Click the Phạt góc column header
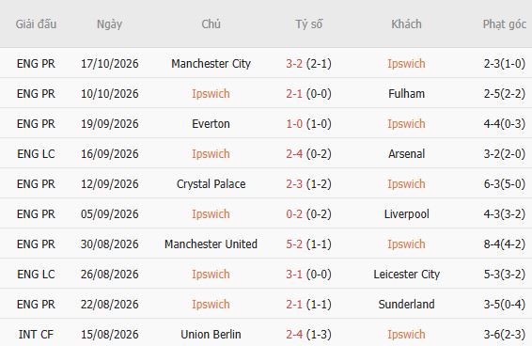The height and width of the screenshot is (346, 532). click(504, 24)
